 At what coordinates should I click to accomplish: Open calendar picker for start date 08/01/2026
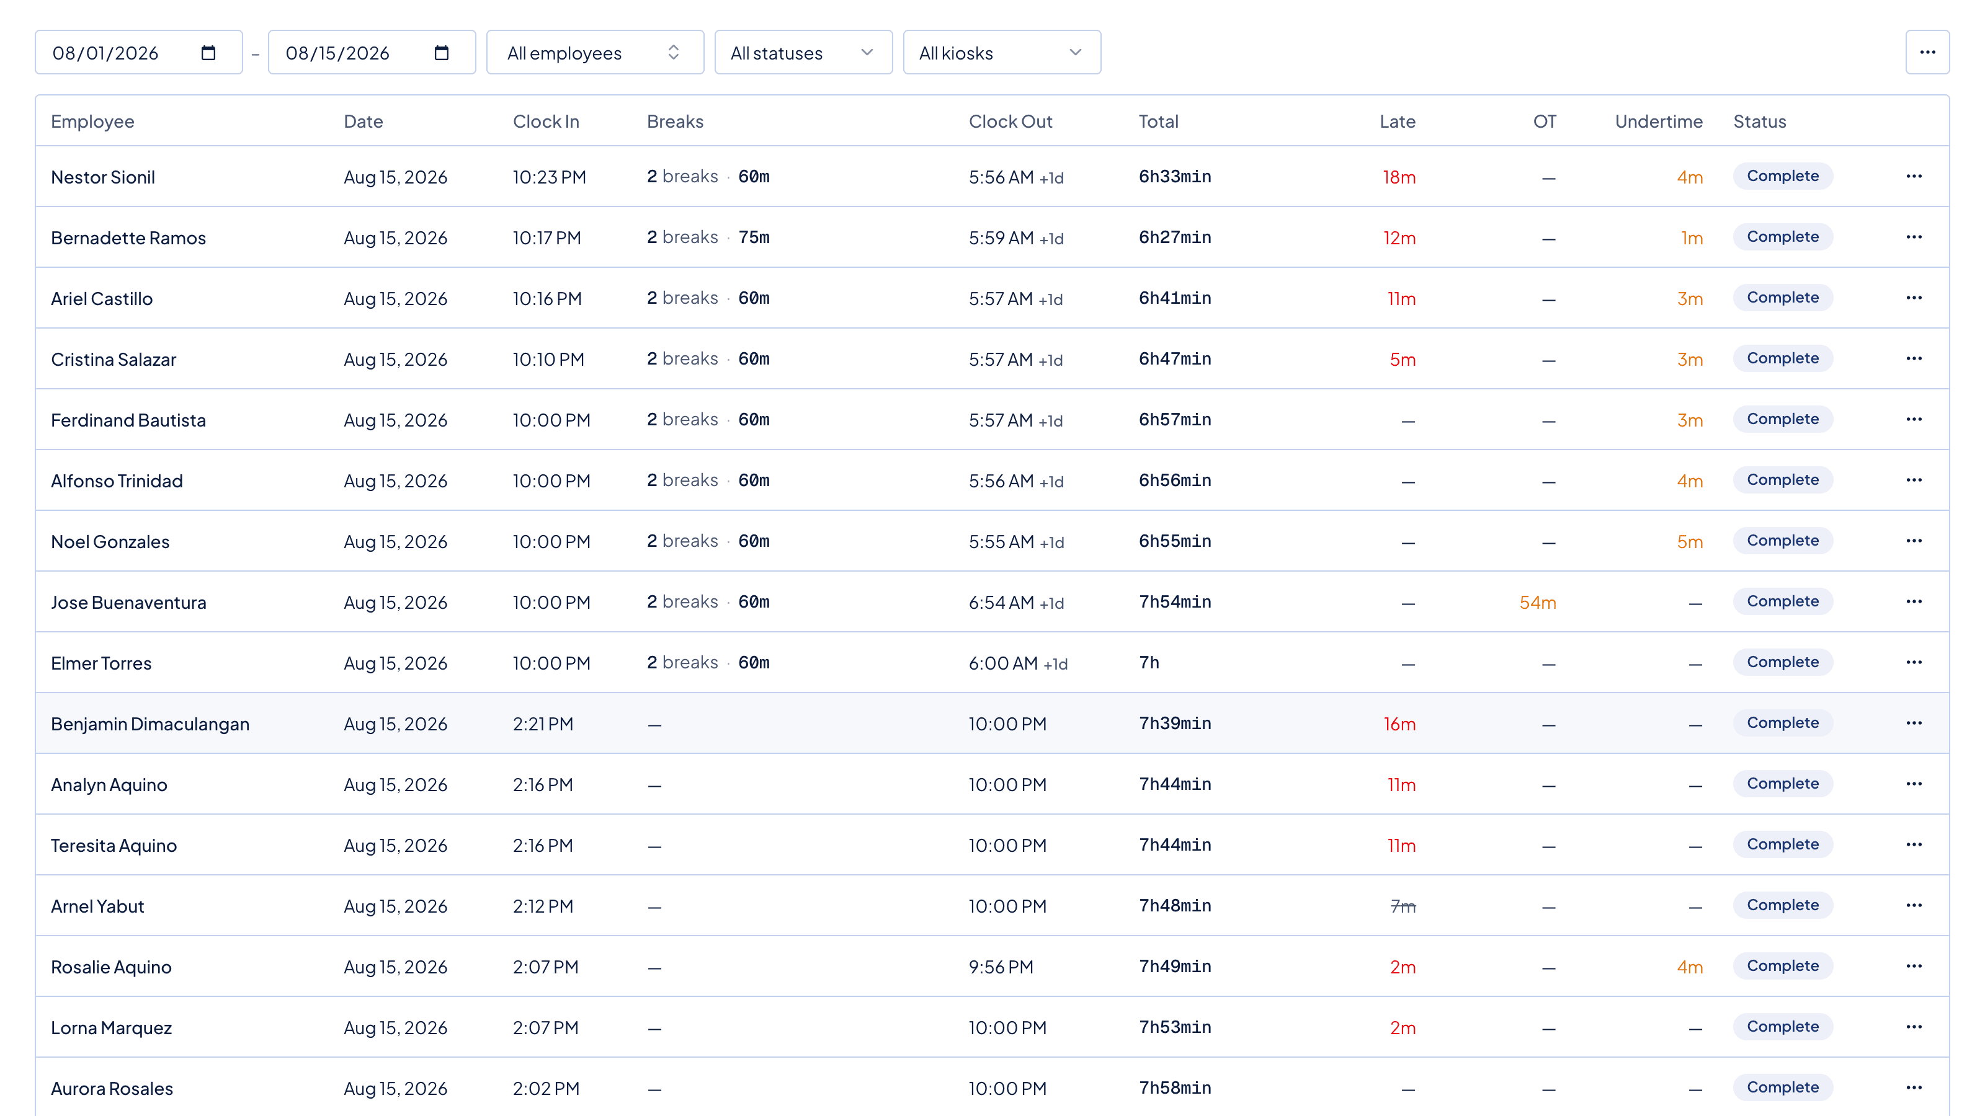(208, 52)
